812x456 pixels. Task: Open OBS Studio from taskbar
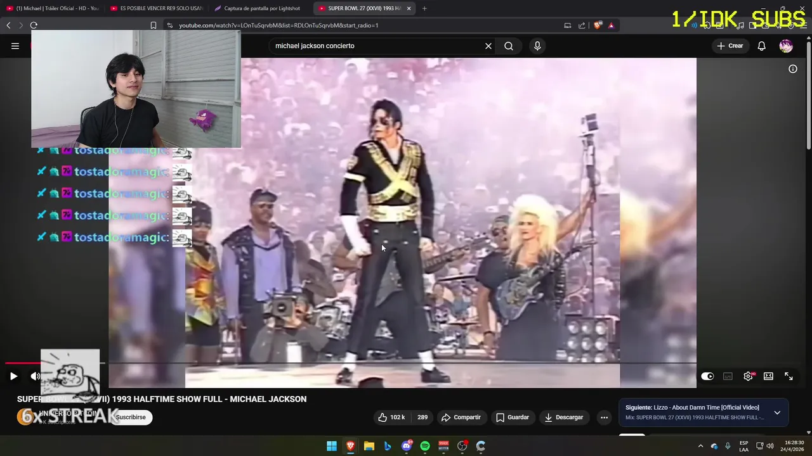click(x=462, y=446)
